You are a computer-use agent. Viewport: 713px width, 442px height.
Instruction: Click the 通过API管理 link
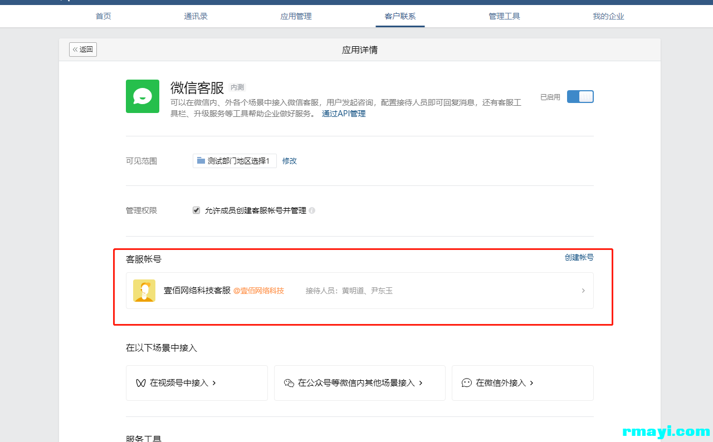[x=344, y=114]
